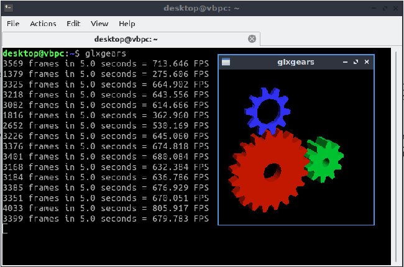Click the line showing 670.051 FPS
Viewport: 404px width, 267px height.
106,198
